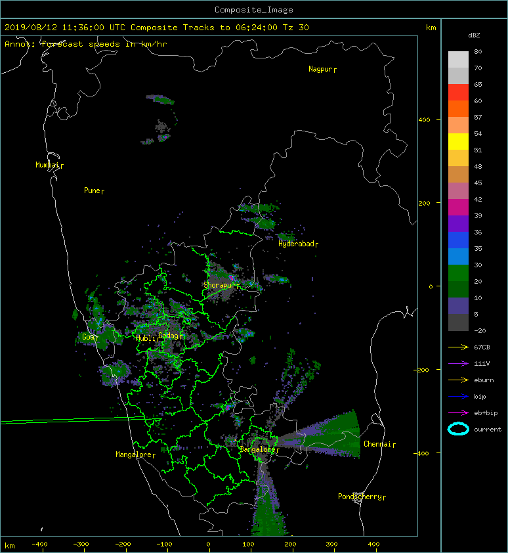The width and height of the screenshot is (508, 553).
Task: Select the purple 36–39 dBZ color swatch
Action: (x=458, y=224)
